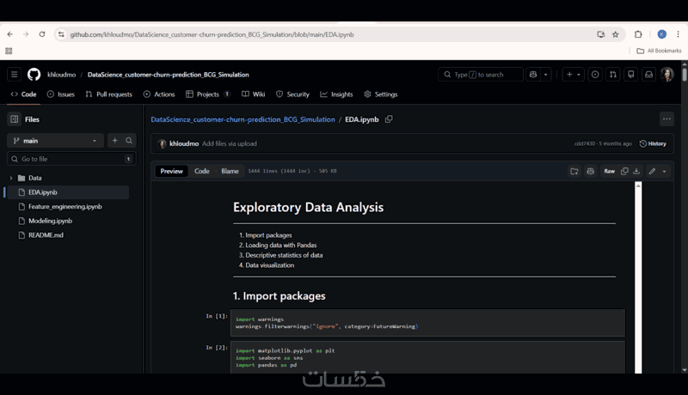Click the Go to file input

click(x=71, y=159)
